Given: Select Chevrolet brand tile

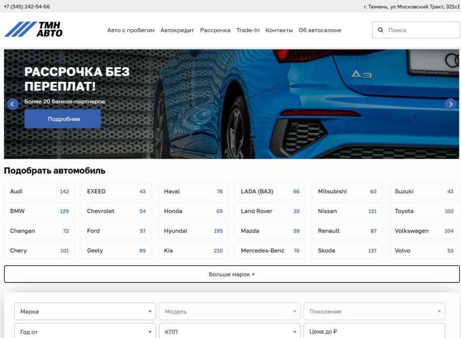Looking at the screenshot, I should (x=116, y=211).
